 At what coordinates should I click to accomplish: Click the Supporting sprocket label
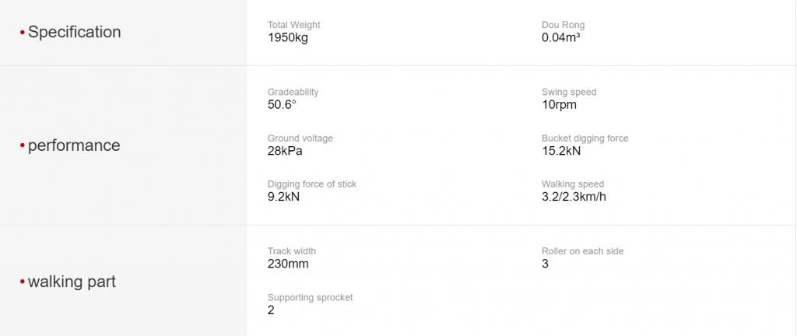tap(310, 297)
